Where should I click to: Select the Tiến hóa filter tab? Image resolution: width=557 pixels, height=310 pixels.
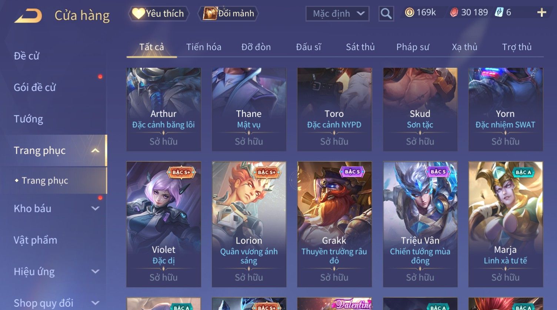(x=204, y=47)
